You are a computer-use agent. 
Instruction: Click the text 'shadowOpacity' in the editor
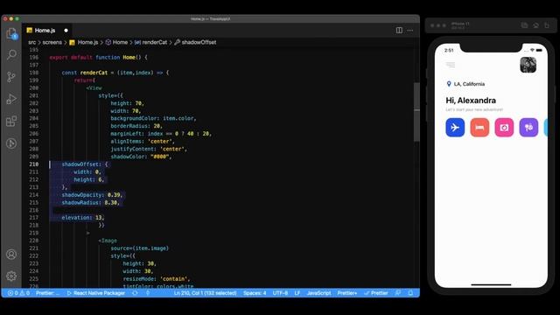tap(82, 194)
